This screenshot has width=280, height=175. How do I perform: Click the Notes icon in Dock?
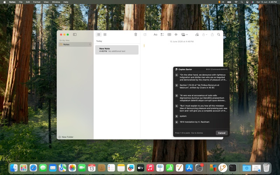point(121,168)
